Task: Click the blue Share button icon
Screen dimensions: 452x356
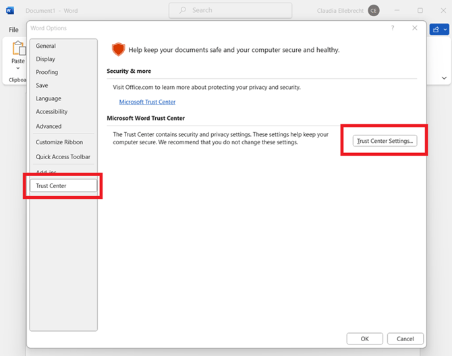Action: 439,30
